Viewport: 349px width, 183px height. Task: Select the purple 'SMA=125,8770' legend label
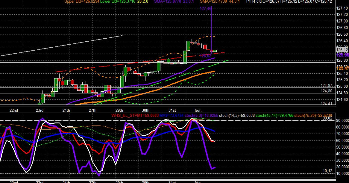(x=168, y=1)
